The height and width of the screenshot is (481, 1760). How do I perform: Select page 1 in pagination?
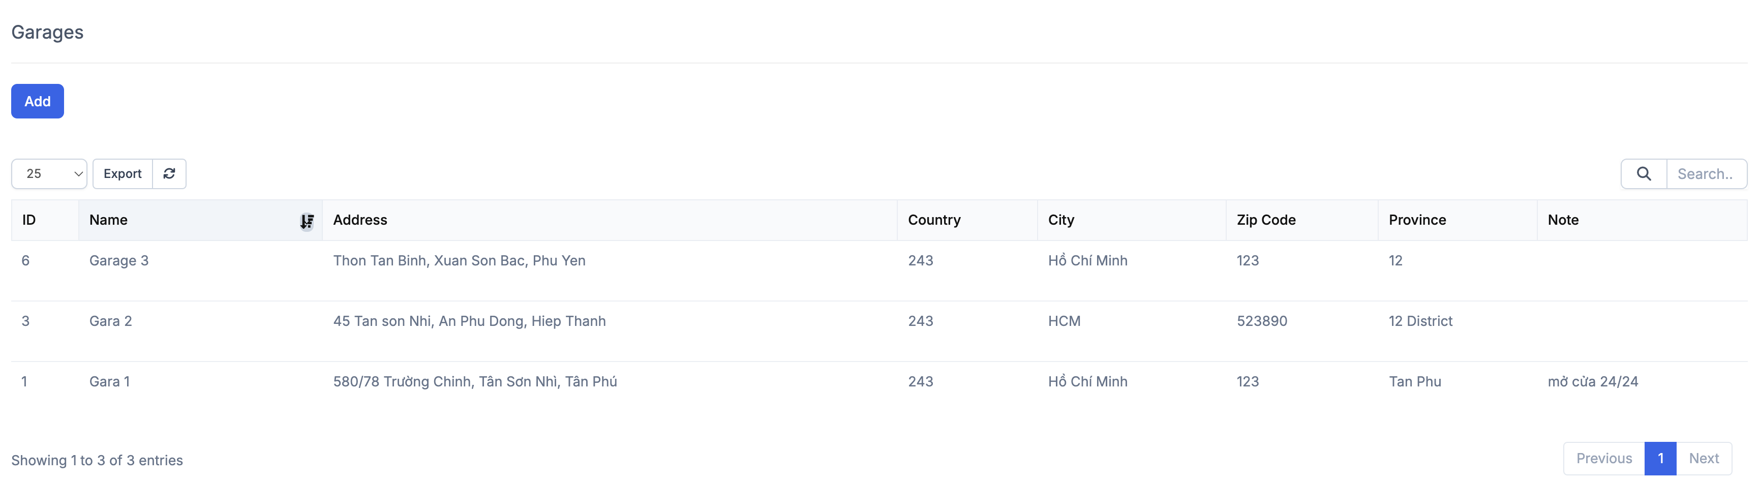pyautogui.click(x=1660, y=459)
